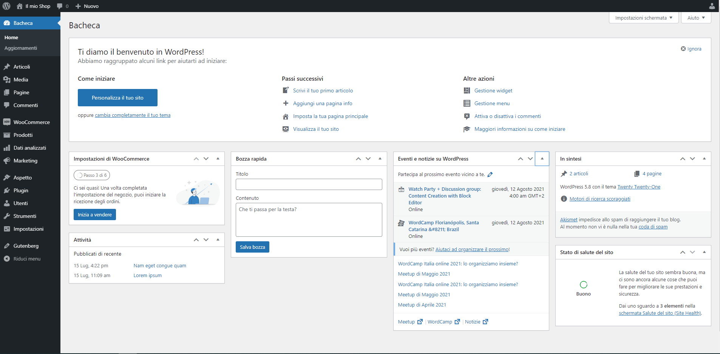Click the comments counter in the top bar

click(x=63, y=6)
